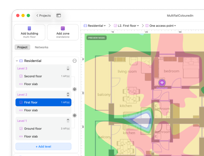
Task: Click the MultiflatColouredIn window title
Action: (180, 15)
